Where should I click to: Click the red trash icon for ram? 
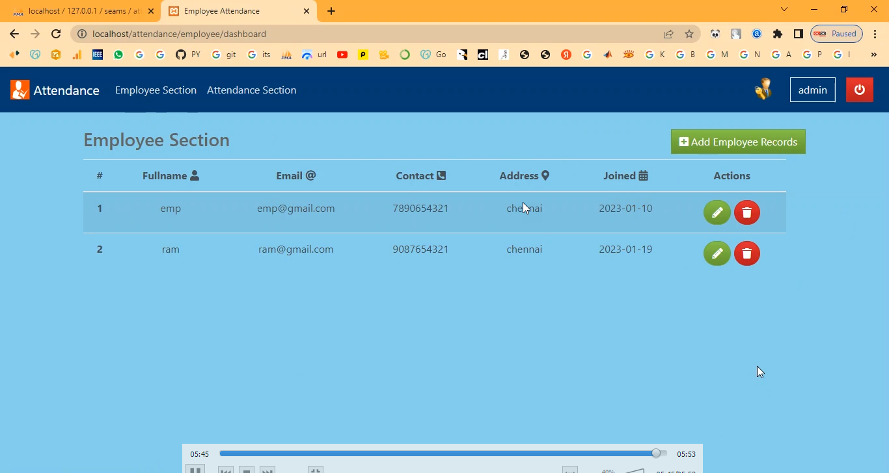tap(746, 253)
